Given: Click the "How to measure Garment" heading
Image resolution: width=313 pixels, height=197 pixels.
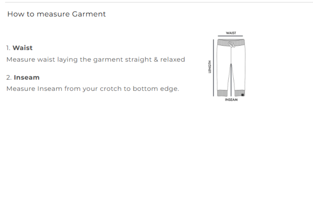Looking at the screenshot, I should coord(56,14).
